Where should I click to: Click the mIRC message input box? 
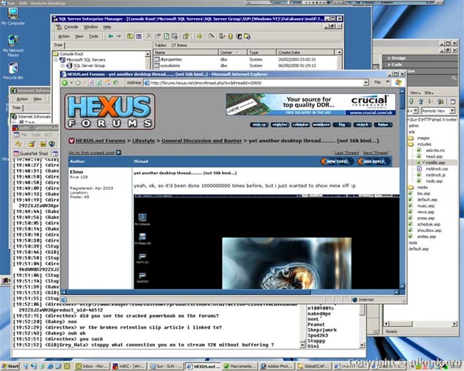click(x=188, y=353)
